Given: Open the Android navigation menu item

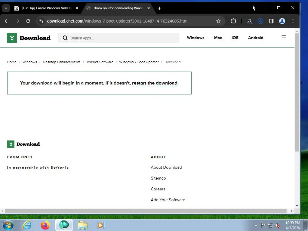Looking at the screenshot, I should pyautogui.click(x=256, y=38).
